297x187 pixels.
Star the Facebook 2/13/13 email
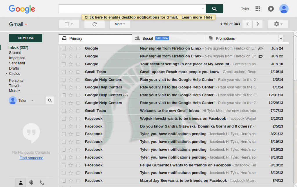pos(71,119)
